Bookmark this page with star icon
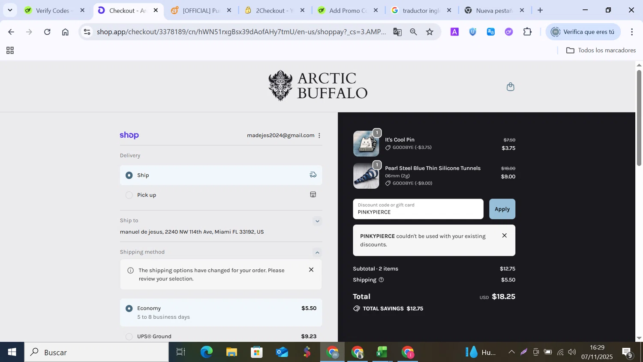Screen dimensions: 643x362 pos(430,32)
